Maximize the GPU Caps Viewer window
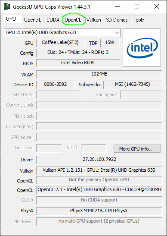Image resolution: width=167 pixels, height=236 pixels. tap(137, 6)
